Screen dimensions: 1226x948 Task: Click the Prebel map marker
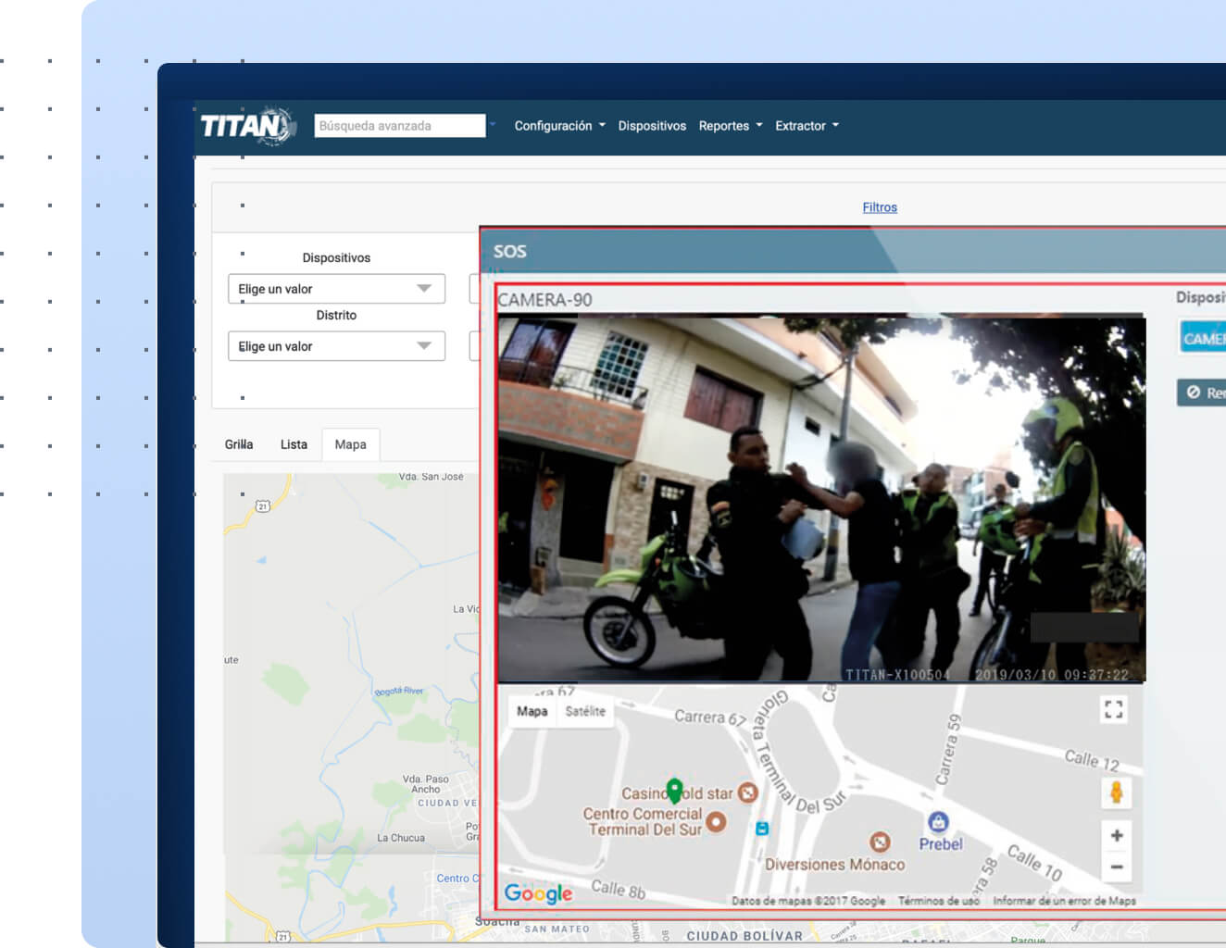(x=938, y=821)
